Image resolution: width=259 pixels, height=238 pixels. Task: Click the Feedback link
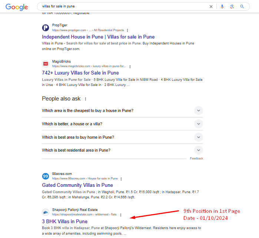point(196,158)
